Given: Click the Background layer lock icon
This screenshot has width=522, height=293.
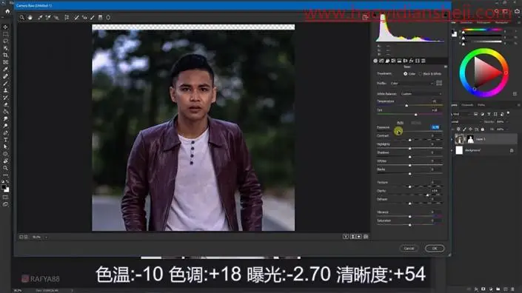Looking at the screenshot, I should pos(512,151).
